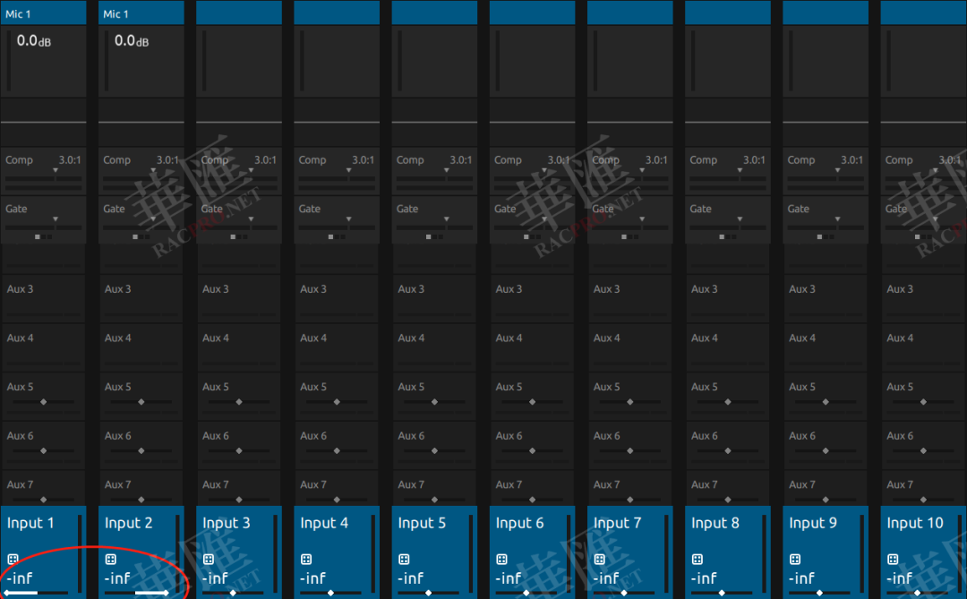This screenshot has height=599, width=967.
Task: Click the blue header strip of Input 3
Action: 239,13
